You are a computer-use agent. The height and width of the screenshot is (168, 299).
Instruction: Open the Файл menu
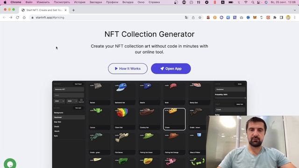pos(29,2)
